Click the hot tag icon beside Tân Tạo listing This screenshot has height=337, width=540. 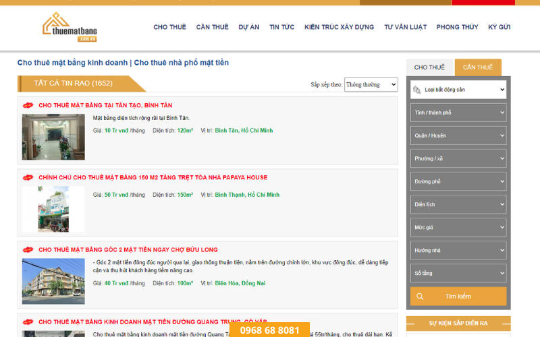[x=28, y=105]
